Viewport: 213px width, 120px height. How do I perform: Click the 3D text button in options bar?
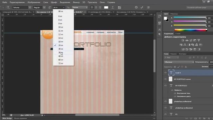coord(148,7)
